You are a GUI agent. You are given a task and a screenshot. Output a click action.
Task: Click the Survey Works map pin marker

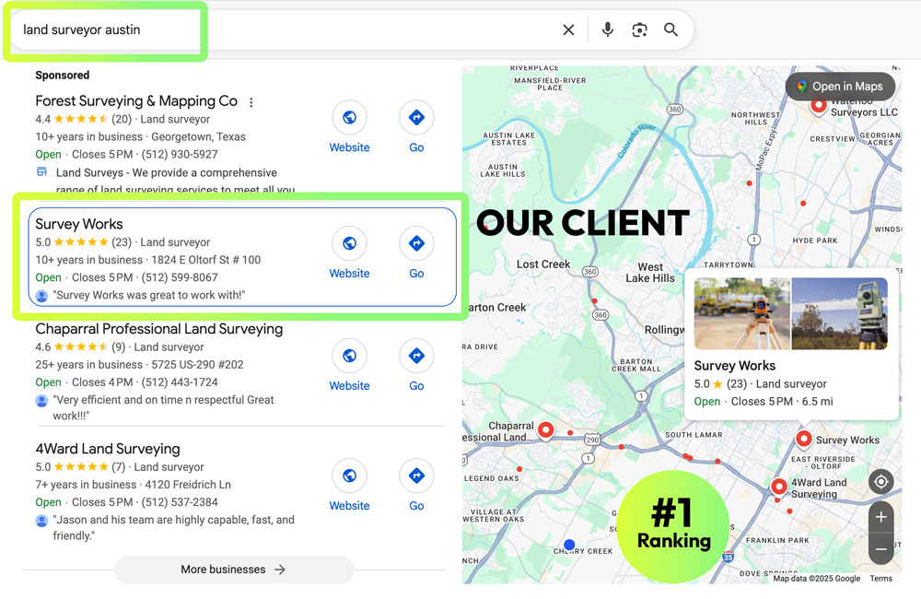[x=803, y=439]
